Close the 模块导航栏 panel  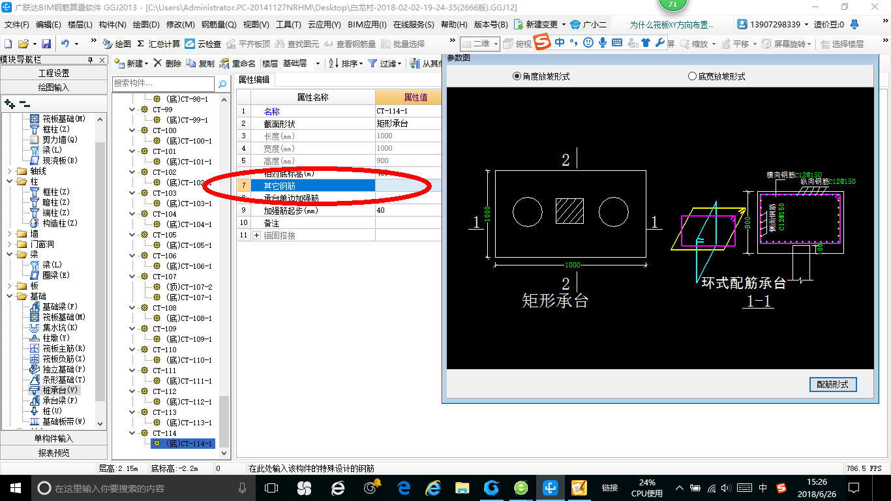tap(102, 59)
